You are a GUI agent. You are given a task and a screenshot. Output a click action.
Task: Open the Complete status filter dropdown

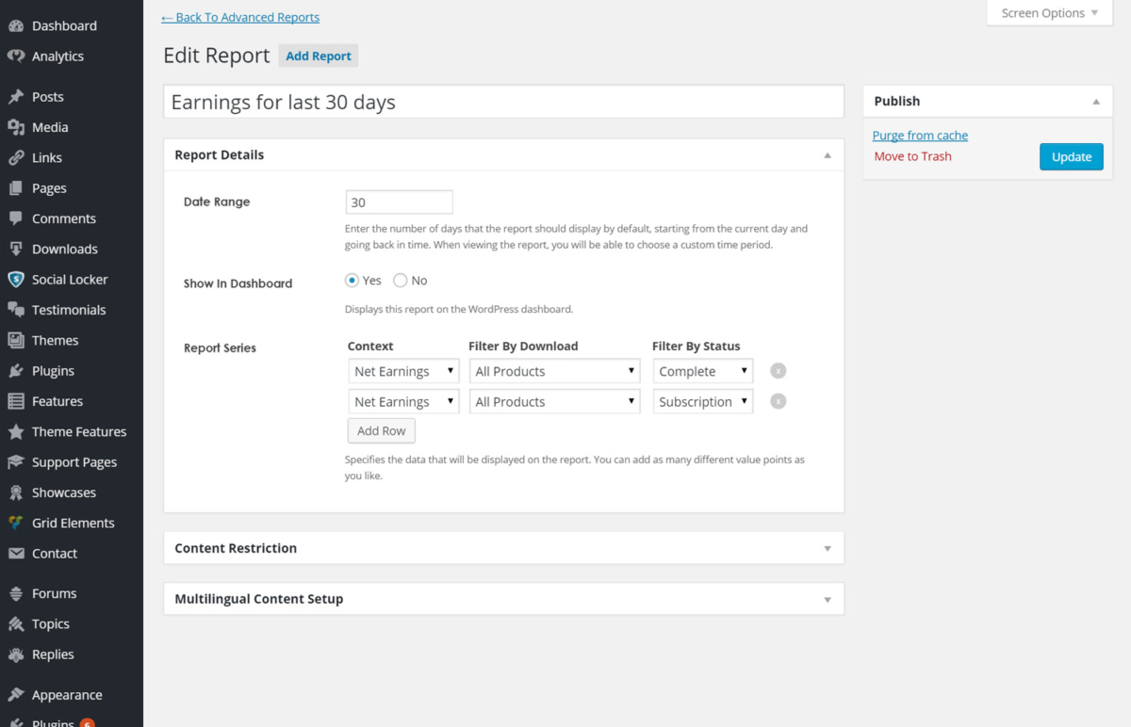[x=703, y=372]
